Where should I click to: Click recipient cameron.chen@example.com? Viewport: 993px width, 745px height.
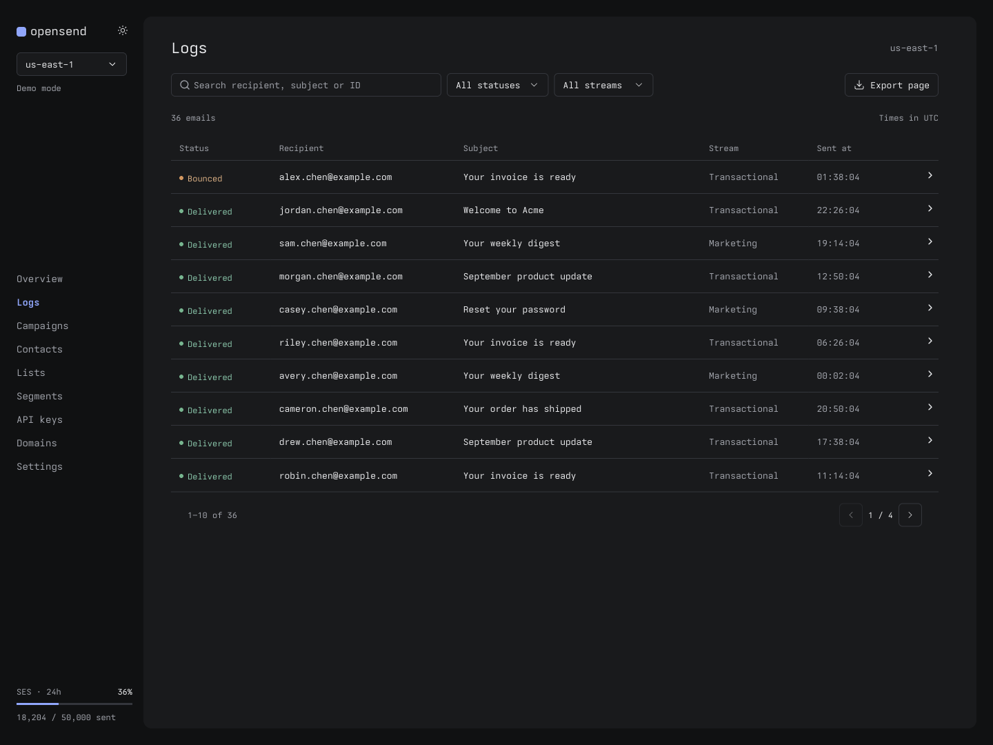click(343, 409)
